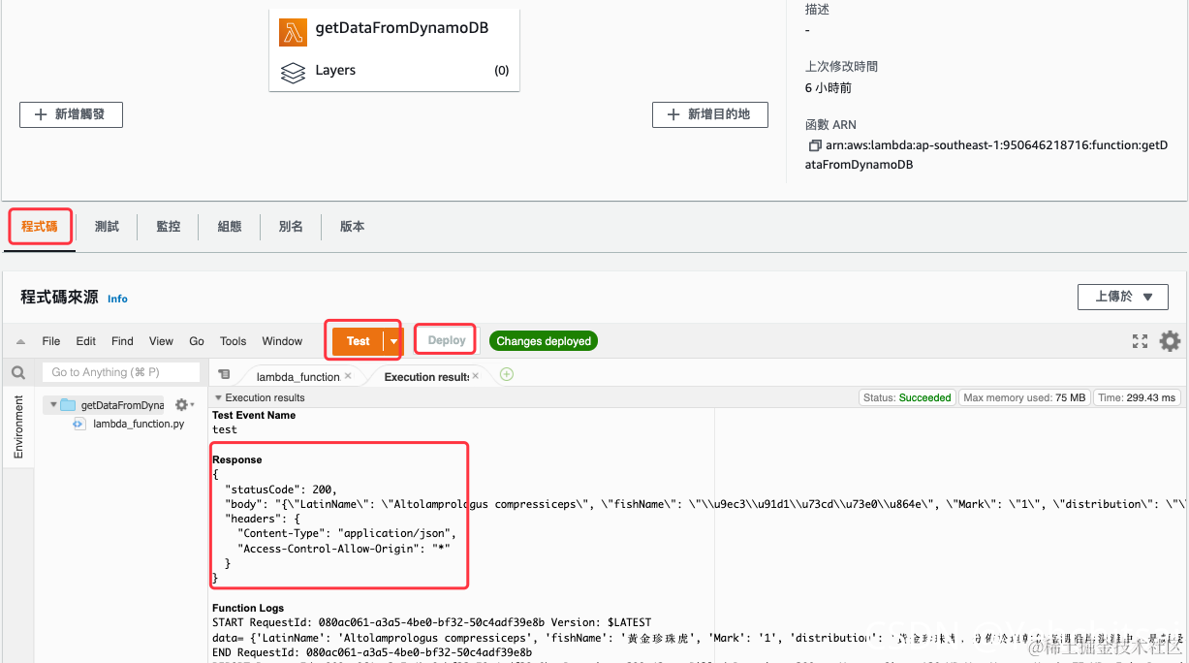Click the 新增目的地 add destination button
The height and width of the screenshot is (663, 1189).
point(710,114)
